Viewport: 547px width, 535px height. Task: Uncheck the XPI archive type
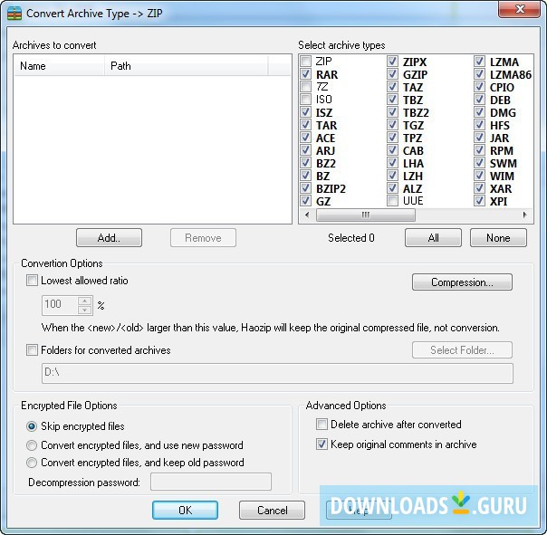[x=479, y=201]
